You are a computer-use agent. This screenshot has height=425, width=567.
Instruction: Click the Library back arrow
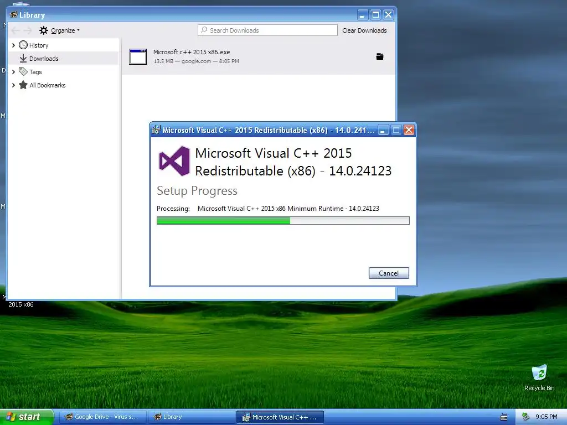click(16, 30)
